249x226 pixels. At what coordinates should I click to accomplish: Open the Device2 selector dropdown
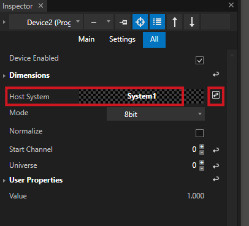pos(46,22)
